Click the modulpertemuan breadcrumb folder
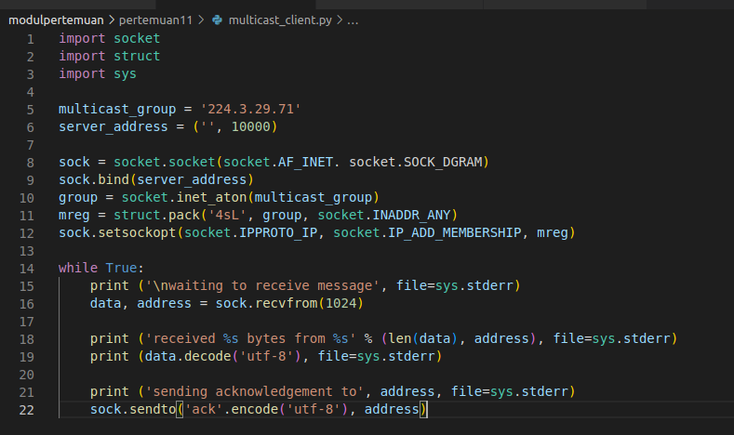 pos(56,20)
